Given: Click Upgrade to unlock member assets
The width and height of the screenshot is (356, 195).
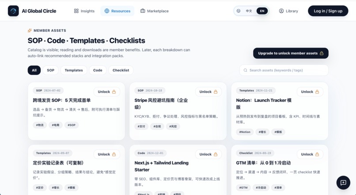Looking at the screenshot, I should (291, 53).
